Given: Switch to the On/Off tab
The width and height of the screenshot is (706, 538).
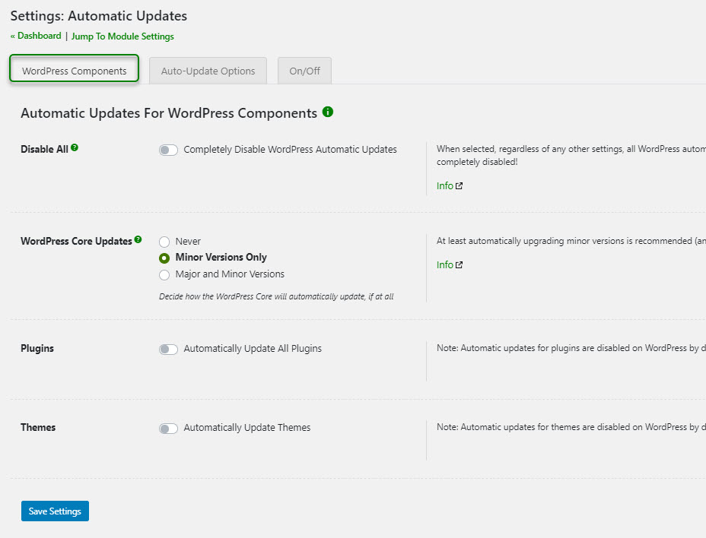Looking at the screenshot, I should click(x=305, y=71).
